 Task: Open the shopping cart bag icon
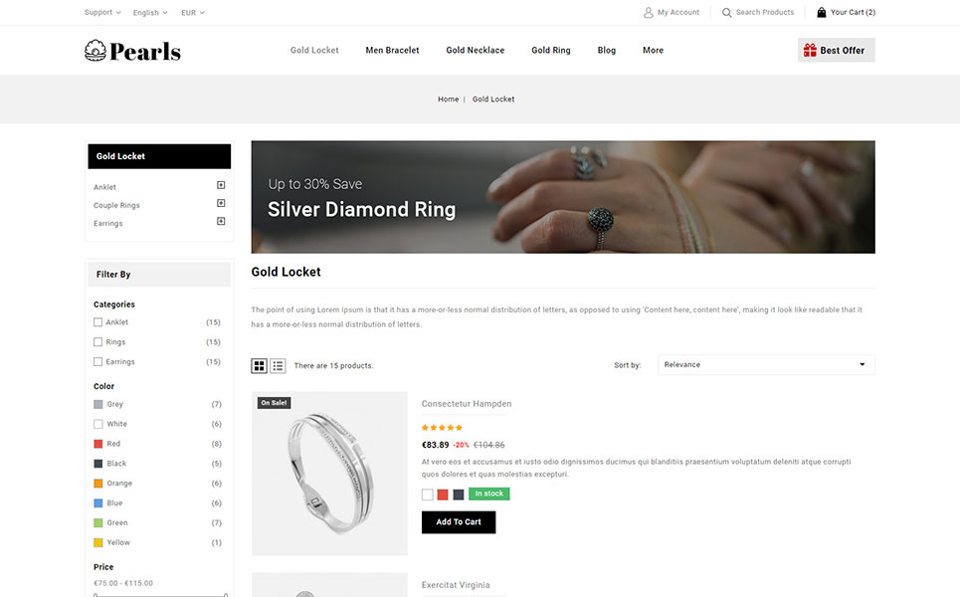pyautogui.click(x=822, y=12)
